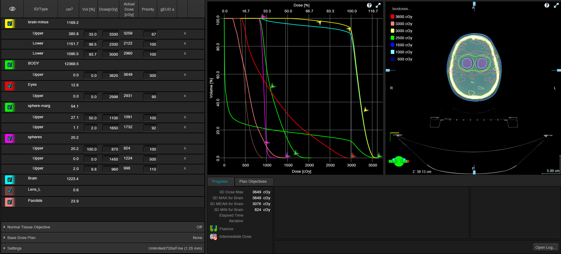This screenshot has width=561, height=254.
Task: Click the green 2500 cGy isodose swatch
Action: click(393, 38)
